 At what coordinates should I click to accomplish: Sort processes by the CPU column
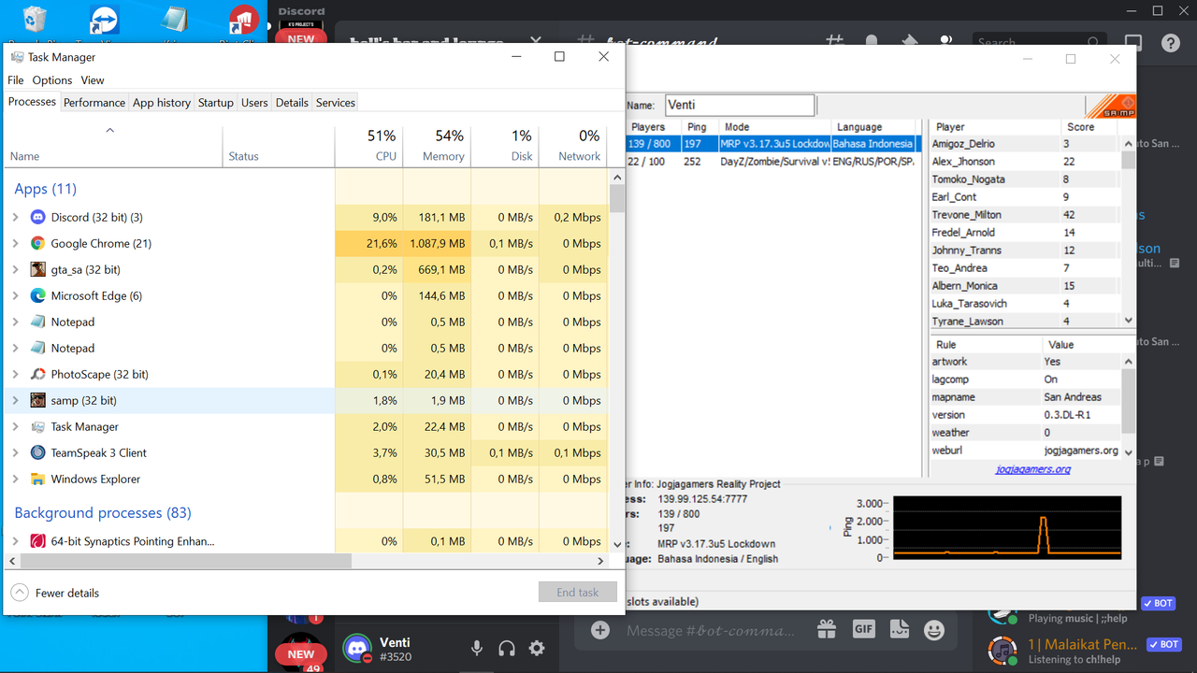(369, 145)
